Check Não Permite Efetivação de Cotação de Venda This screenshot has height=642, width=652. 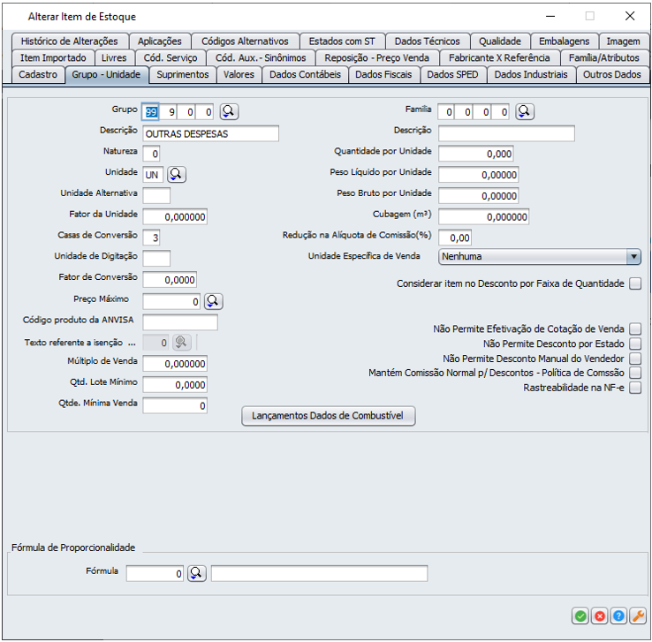click(x=635, y=329)
